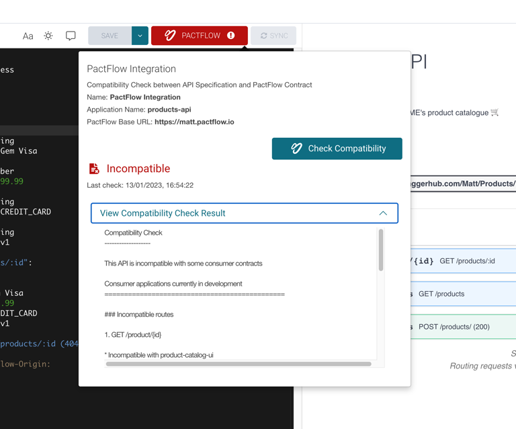Click the SAVE button
516x429 pixels.
[x=110, y=36]
